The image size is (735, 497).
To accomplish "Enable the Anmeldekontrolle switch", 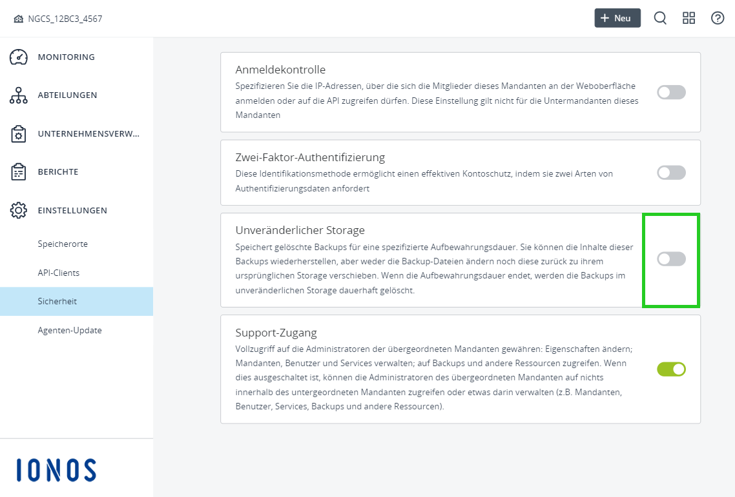I will point(671,92).
